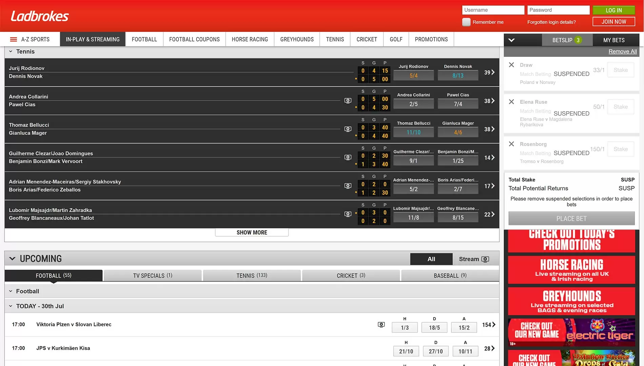This screenshot has height=366, width=644.
Task: Click the Ladbrokes logo
Action: (x=40, y=16)
